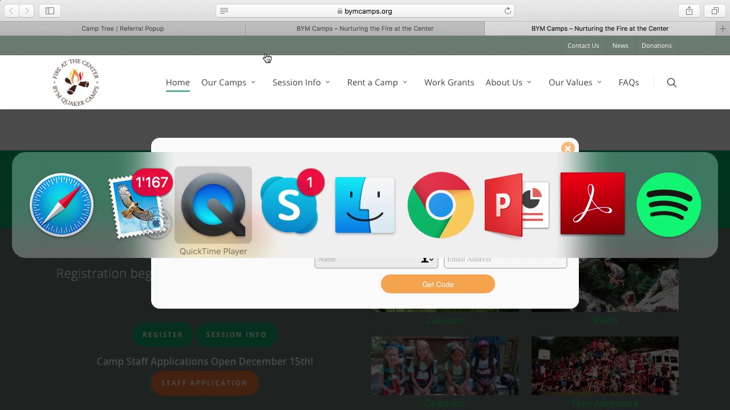This screenshot has height=410, width=730.
Task: Switch to Camp Tree Referral Popup tab
Action: click(x=123, y=28)
